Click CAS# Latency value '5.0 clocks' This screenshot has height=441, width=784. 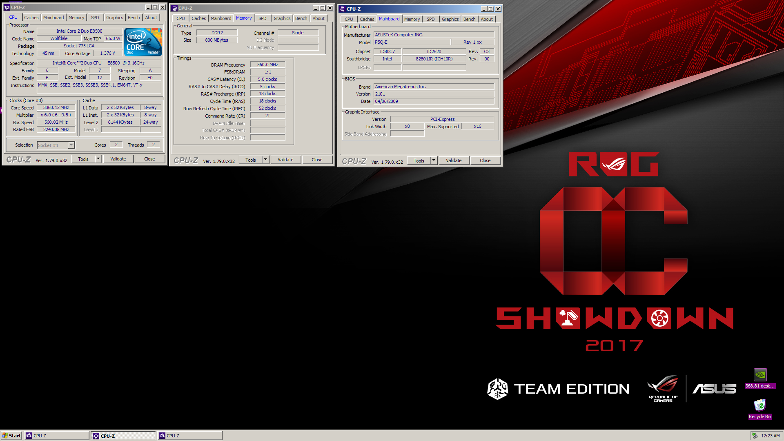click(x=267, y=79)
